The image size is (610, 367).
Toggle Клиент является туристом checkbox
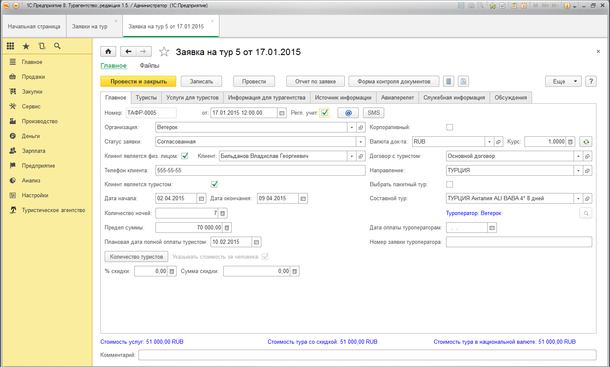214,184
